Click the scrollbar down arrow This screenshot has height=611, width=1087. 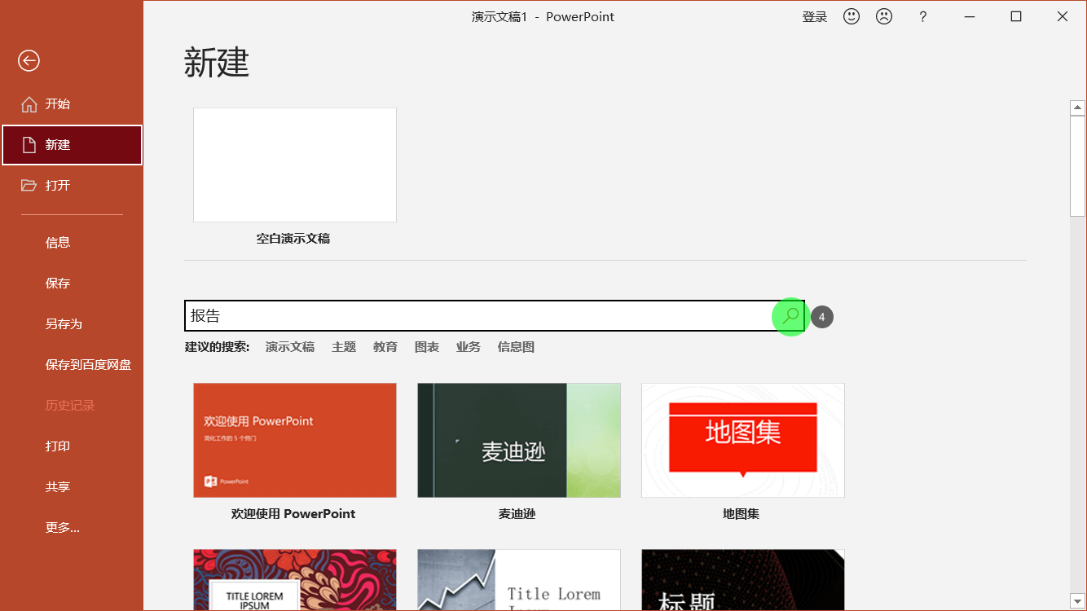pos(1077,601)
